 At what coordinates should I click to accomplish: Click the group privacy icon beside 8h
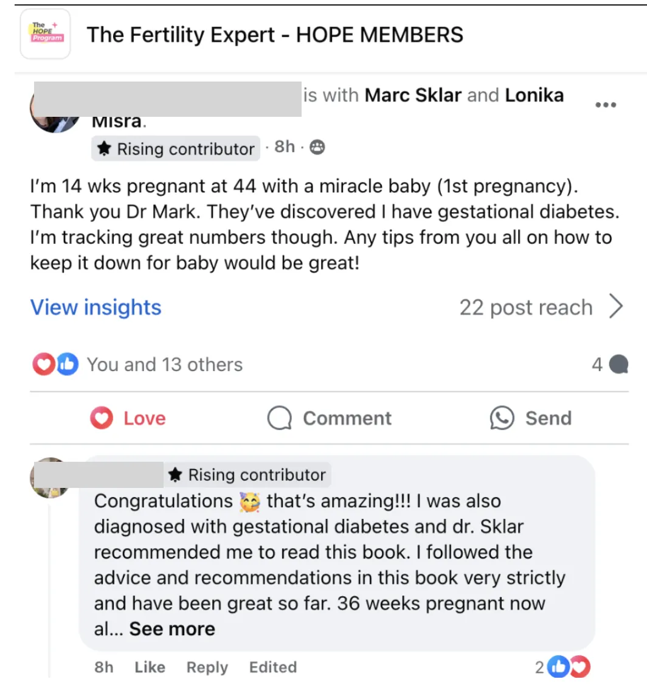[x=317, y=147]
